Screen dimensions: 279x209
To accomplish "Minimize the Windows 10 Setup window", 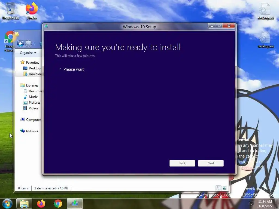I will [x=212, y=26].
